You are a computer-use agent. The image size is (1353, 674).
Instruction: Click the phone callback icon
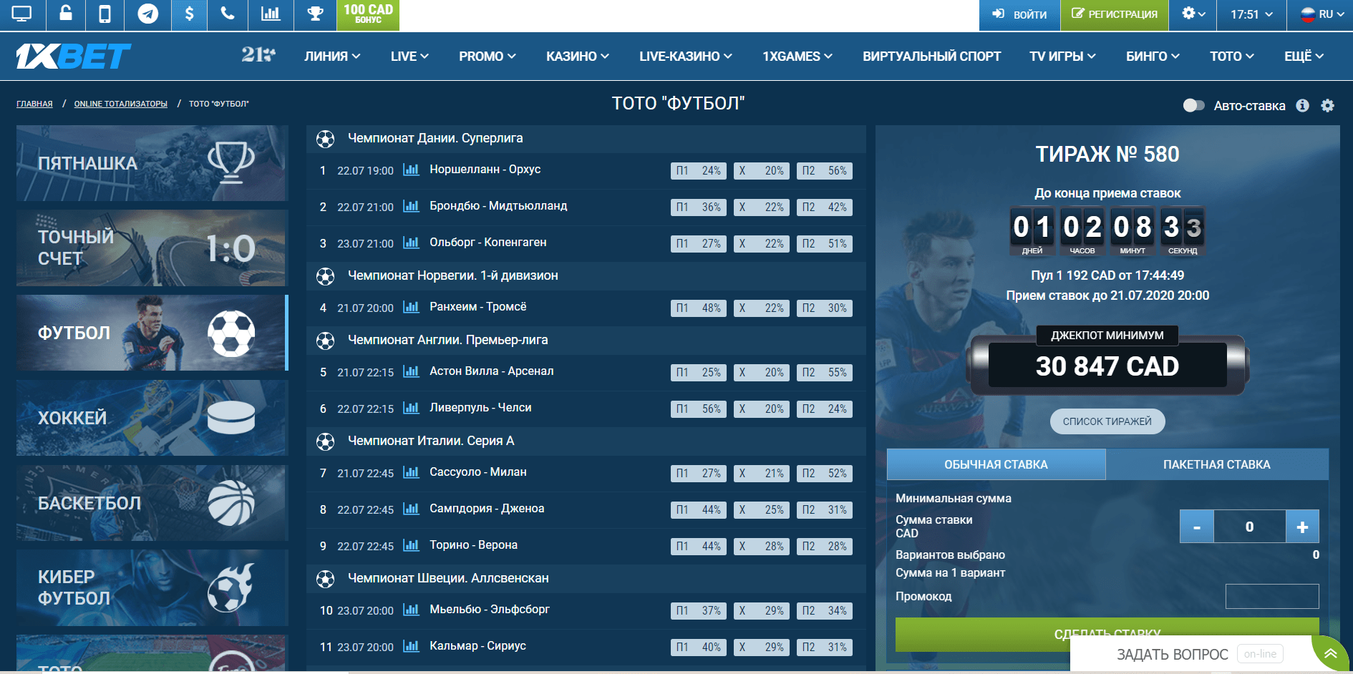click(228, 14)
